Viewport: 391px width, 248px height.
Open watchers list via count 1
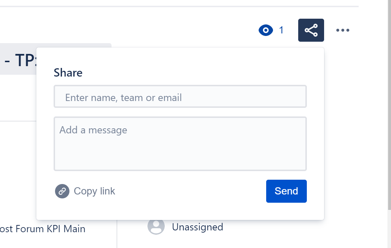click(281, 30)
